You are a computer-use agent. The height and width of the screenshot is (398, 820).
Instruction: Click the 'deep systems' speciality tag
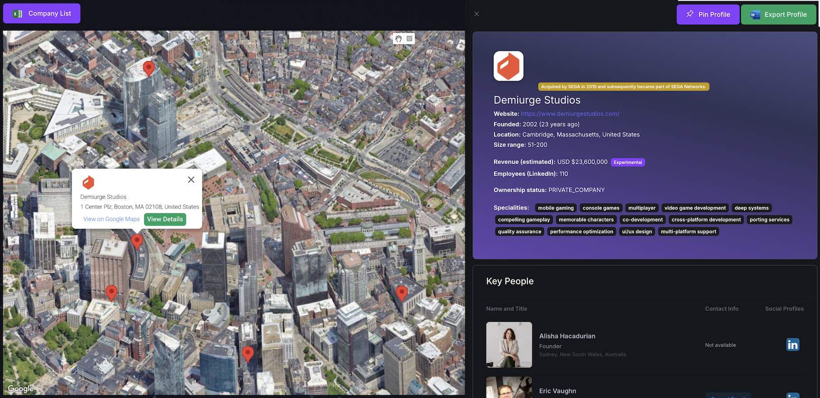pyautogui.click(x=751, y=208)
